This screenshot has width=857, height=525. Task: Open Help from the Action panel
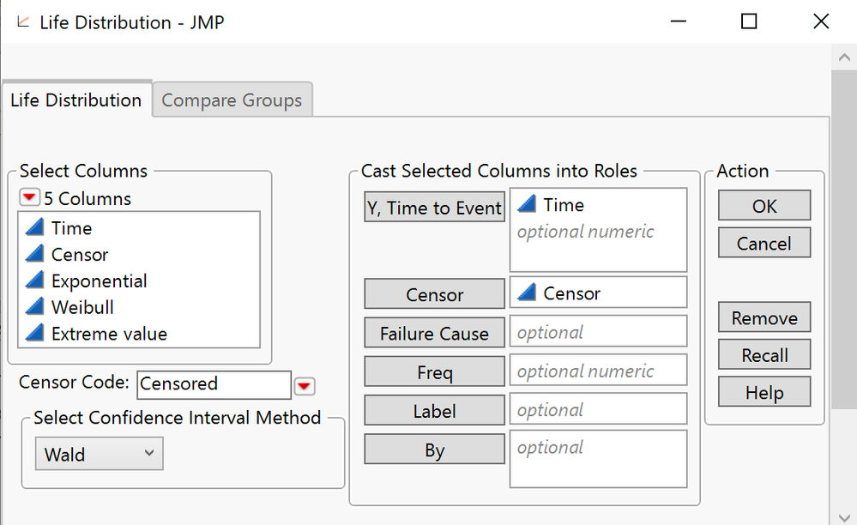[763, 391]
